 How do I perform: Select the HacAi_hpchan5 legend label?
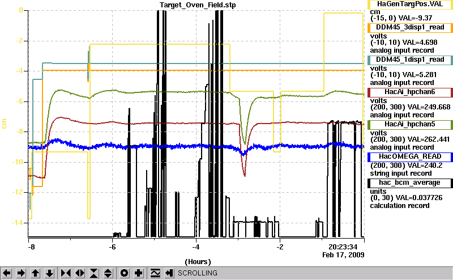(410, 125)
